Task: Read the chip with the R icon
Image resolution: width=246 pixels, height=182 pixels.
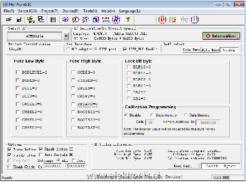Action: (116, 20)
